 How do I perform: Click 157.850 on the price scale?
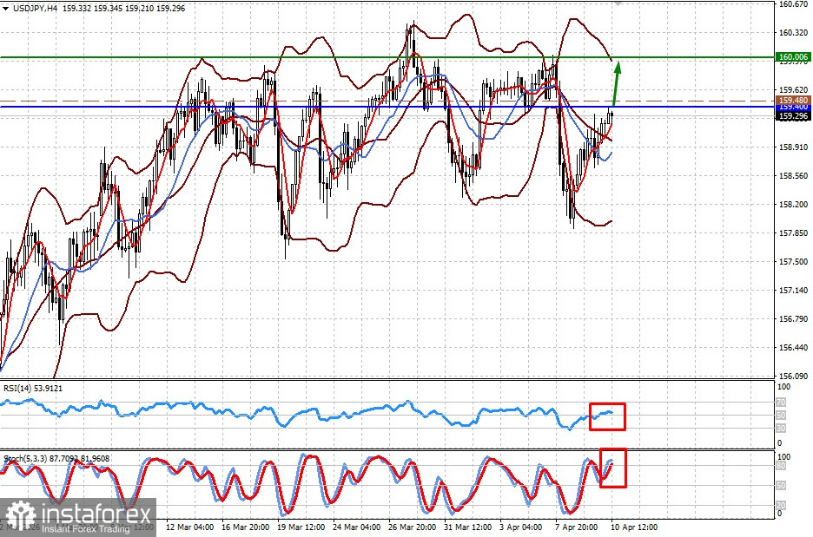click(x=793, y=233)
